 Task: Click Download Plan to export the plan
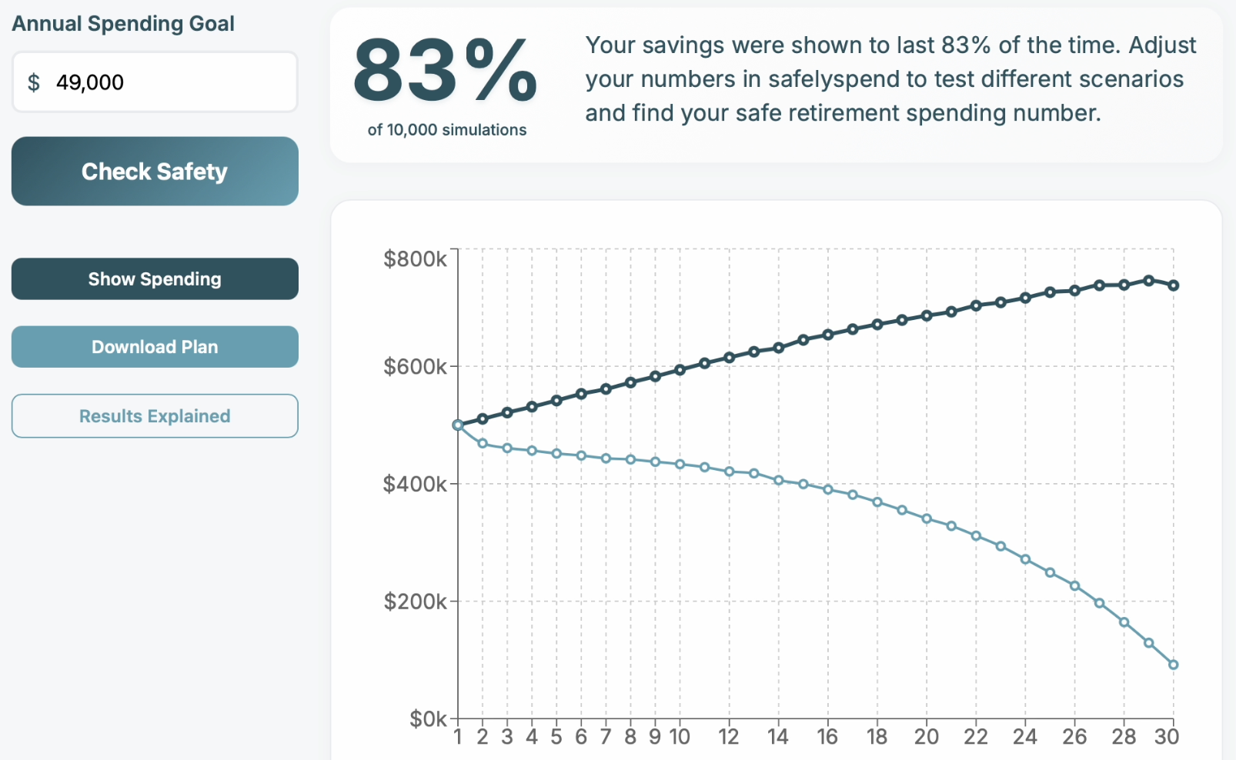point(154,347)
